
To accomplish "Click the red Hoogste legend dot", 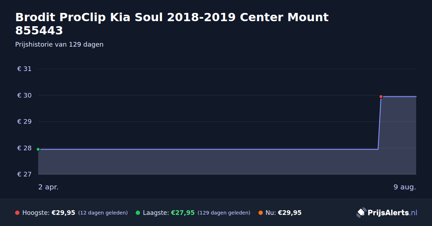I will pos(17,213).
